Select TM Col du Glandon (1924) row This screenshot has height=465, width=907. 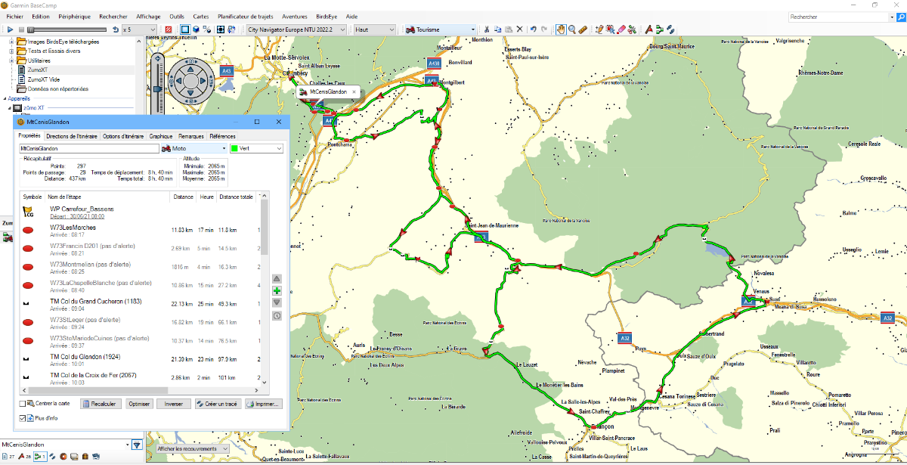pyautogui.click(x=141, y=360)
